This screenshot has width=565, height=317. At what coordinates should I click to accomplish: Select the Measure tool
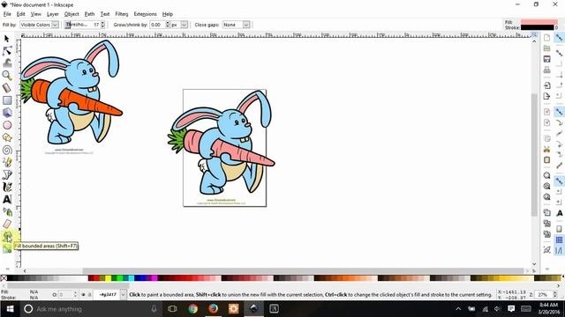[7, 88]
